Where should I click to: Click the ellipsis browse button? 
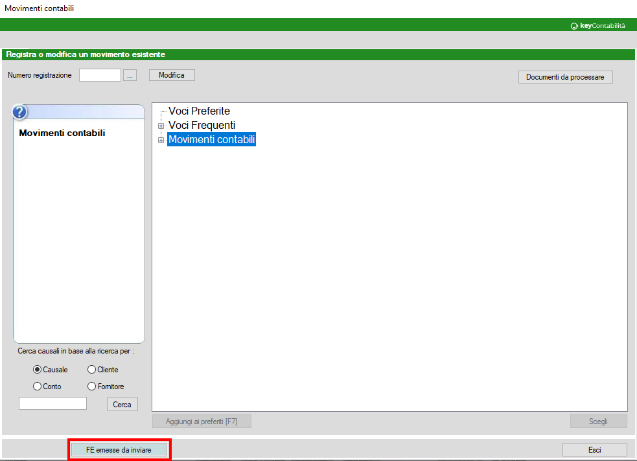point(130,75)
